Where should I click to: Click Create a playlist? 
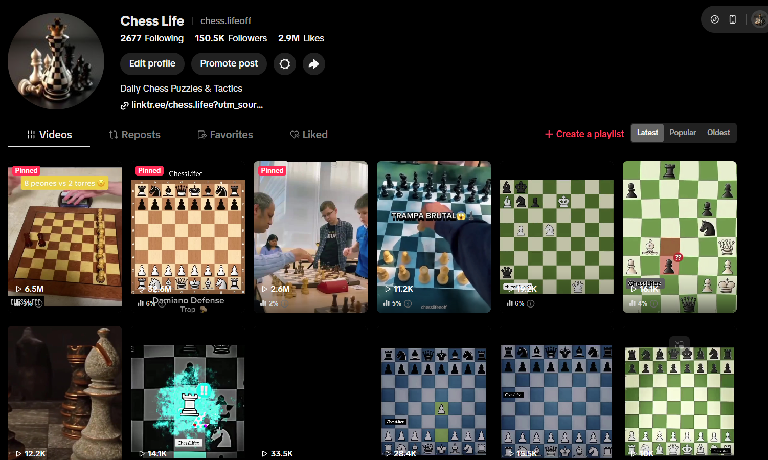584,134
